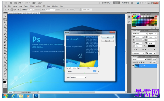Image resolution: width=164 pixels, height=101 pixels.
Task: Select the Gradient tool
Action: [5, 48]
